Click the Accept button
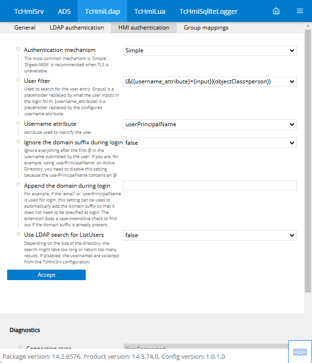Screen dimensions: 312x363 pyautogui.click(x=46, y=275)
